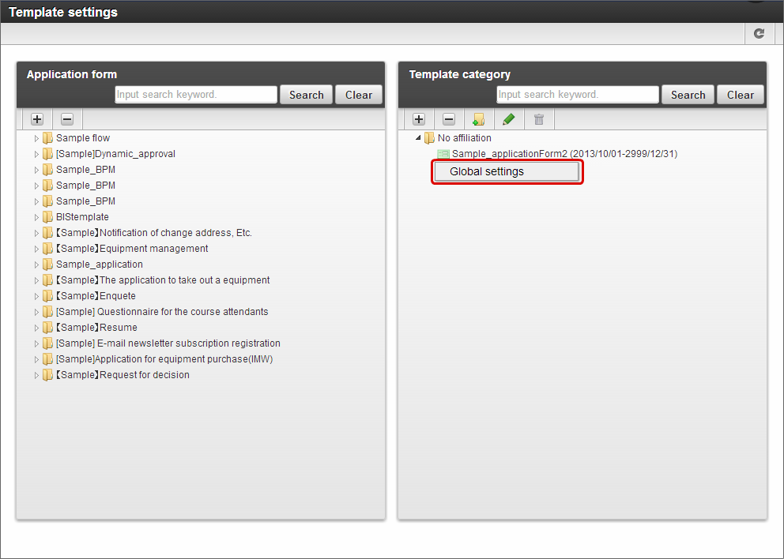Focus the Template category search keyword field
Screen dimensions: 784x559
[578, 95]
